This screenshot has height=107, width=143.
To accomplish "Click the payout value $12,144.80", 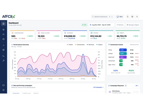I will tap(96, 36).
